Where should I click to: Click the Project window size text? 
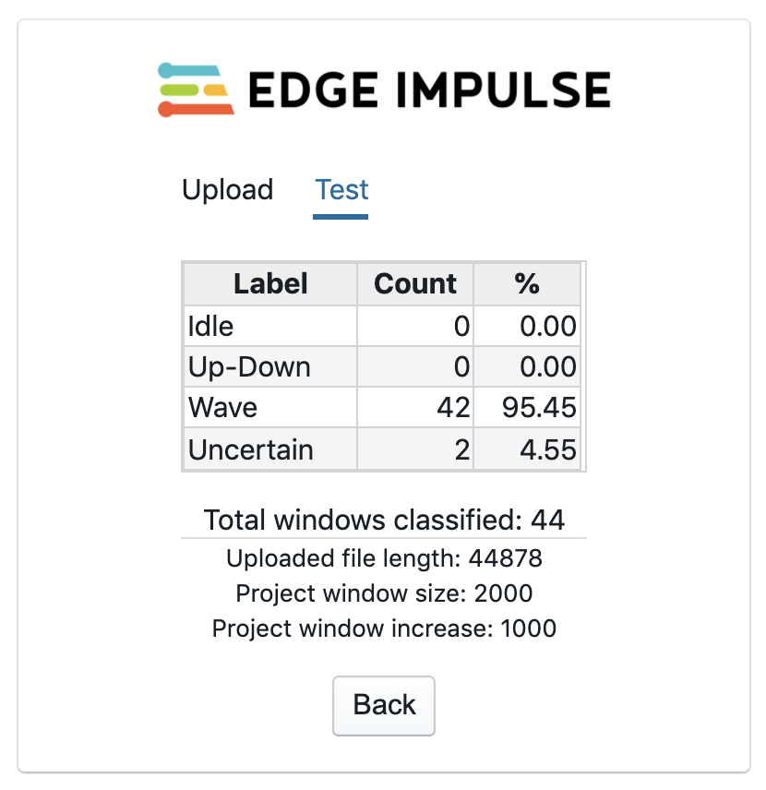[384, 593]
